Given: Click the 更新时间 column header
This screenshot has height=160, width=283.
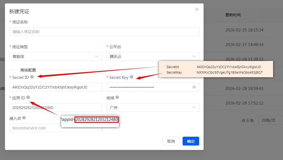Looking at the screenshot, I should point(233,15).
